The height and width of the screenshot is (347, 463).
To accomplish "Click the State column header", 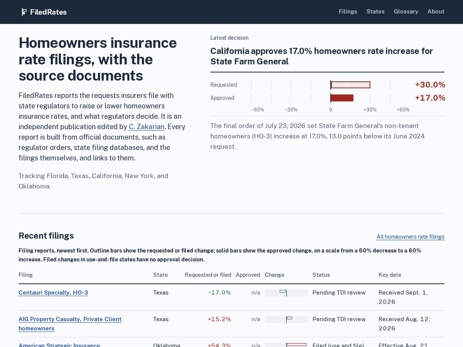I will tap(161, 275).
